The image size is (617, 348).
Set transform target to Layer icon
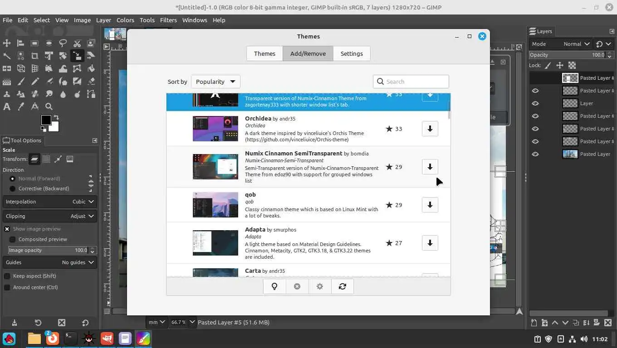coord(34,159)
